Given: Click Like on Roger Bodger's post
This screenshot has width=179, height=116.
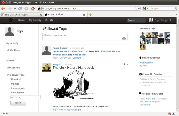Looking at the screenshot, I should [70, 58].
